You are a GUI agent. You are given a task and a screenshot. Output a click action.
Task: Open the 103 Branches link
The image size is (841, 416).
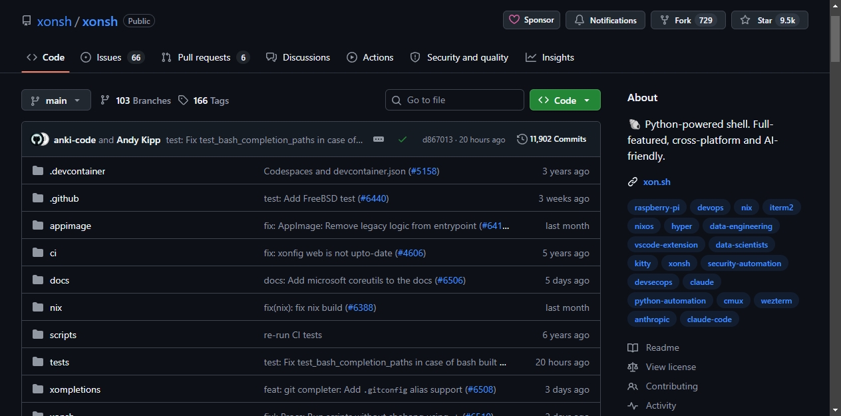[x=136, y=101]
